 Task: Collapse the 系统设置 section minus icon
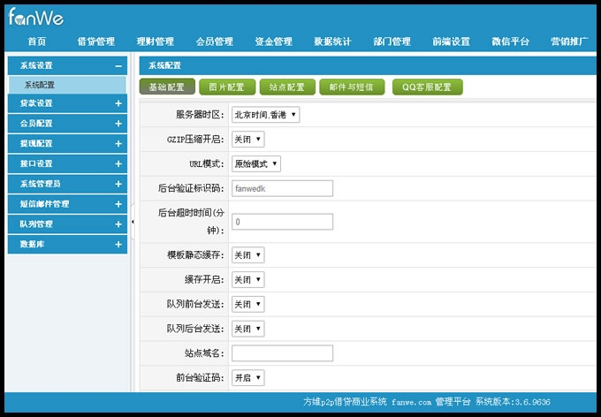coord(118,66)
